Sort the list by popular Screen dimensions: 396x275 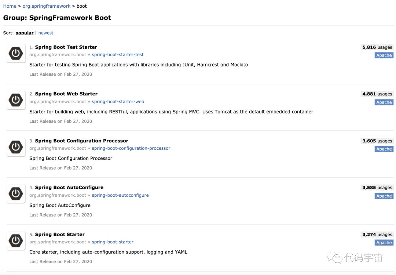click(24, 33)
